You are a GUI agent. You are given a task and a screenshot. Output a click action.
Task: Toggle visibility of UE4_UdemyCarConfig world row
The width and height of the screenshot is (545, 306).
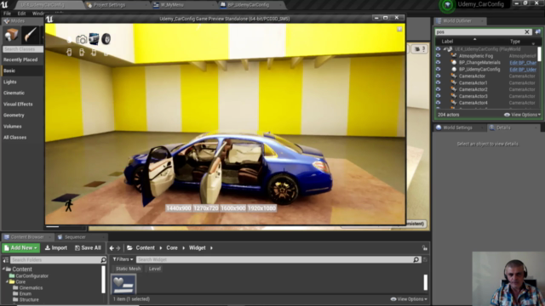point(439,49)
